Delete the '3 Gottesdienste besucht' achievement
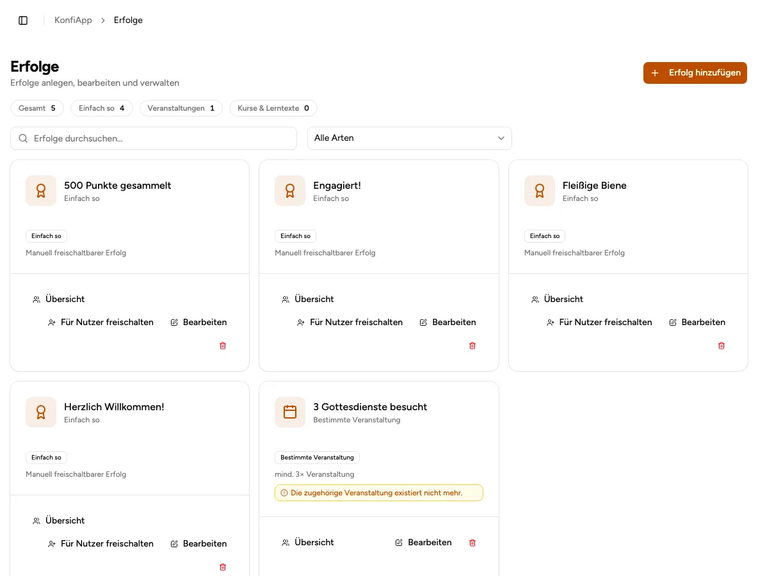This screenshot has width=758, height=576. click(472, 543)
